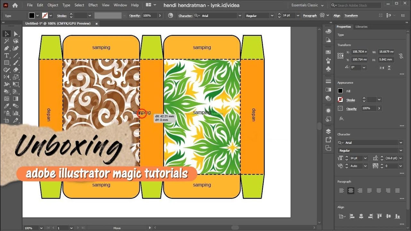Click the black fill swatch in control bar
The image size is (411, 231).
(x=31, y=15)
